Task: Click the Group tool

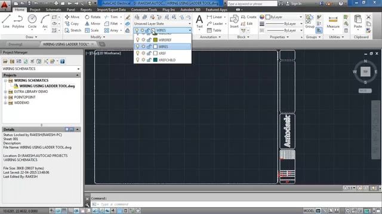Action: point(310,21)
